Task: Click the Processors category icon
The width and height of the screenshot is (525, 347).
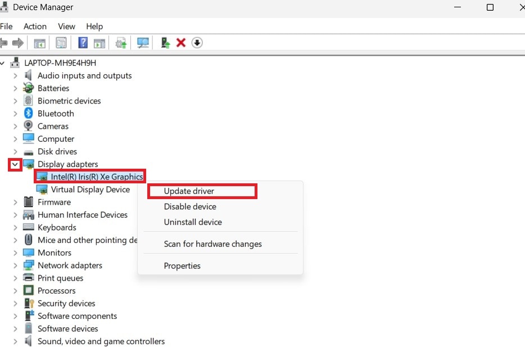Action: pyautogui.click(x=29, y=290)
